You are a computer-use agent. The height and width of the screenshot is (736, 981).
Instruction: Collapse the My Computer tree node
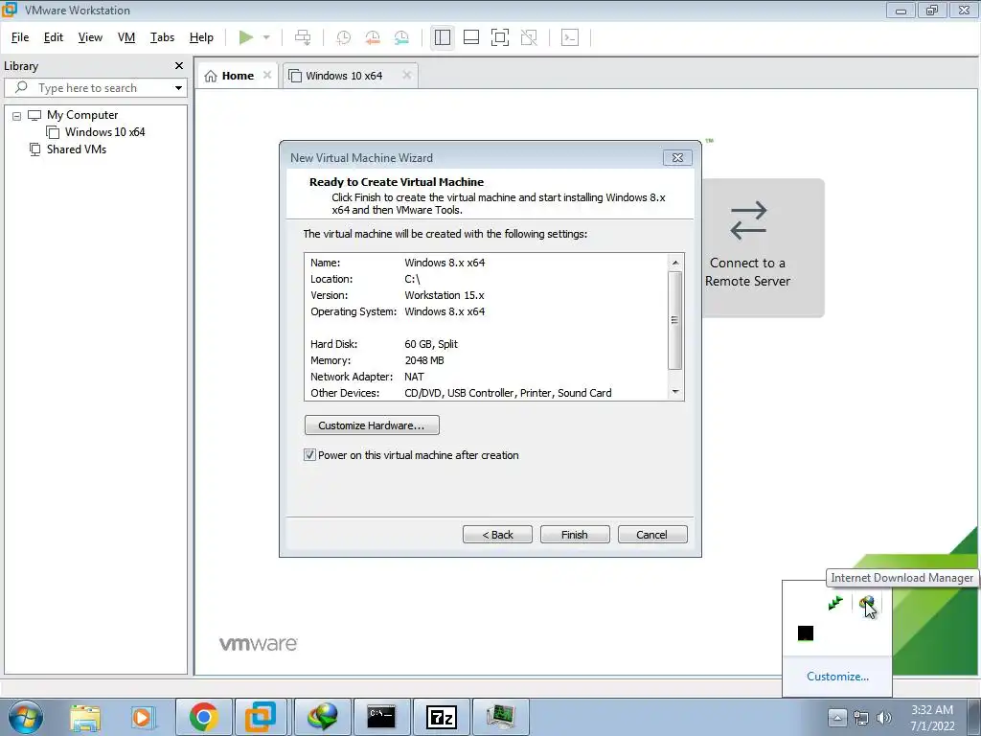[x=17, y=116]
